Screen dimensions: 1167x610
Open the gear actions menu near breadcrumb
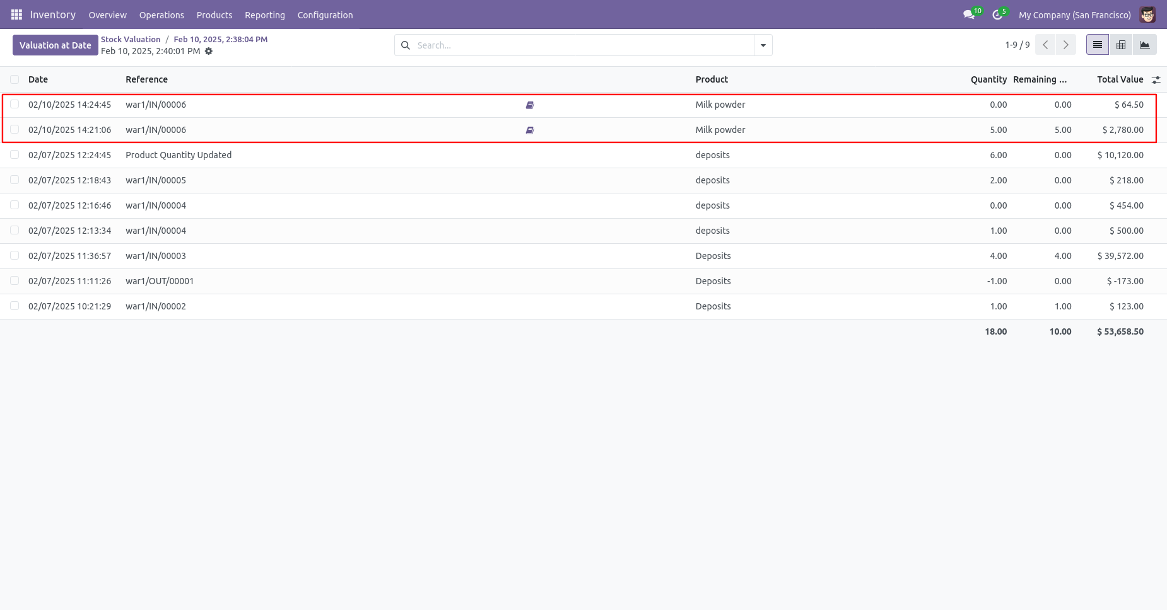(x=209, y=51)
